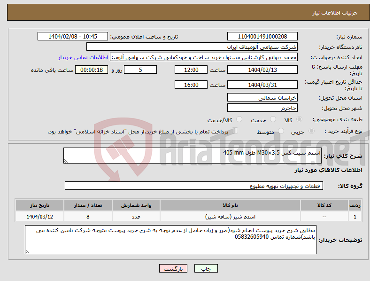Viewport: 370px width, 281px height.
Task: Select the کالا/خدمت radio button
Action: tap(239, 119)
